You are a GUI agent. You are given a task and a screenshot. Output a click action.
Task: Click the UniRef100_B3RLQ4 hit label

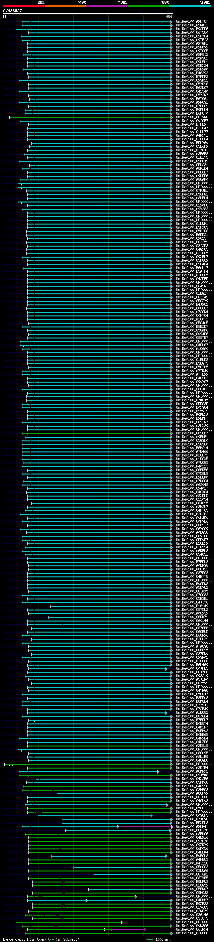(x=192, y=139)
